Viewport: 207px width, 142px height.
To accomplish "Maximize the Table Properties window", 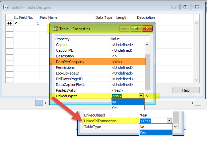I will pyautogui.click(x=136, y=29).
